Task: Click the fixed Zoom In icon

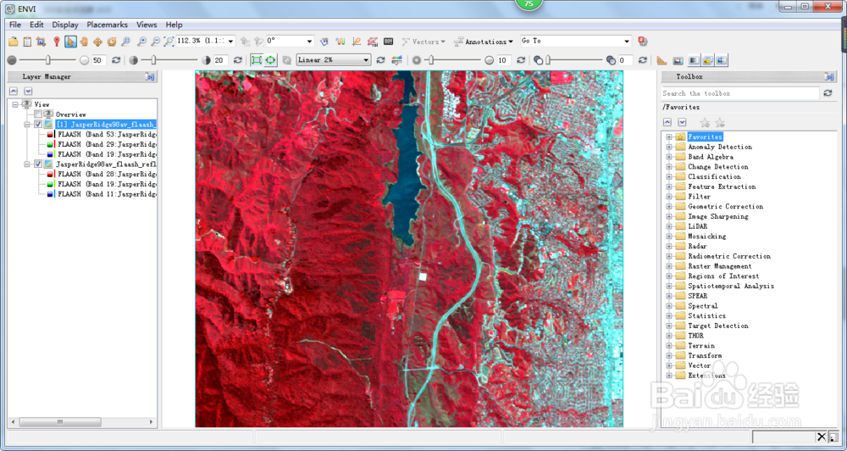Action: 142,41
